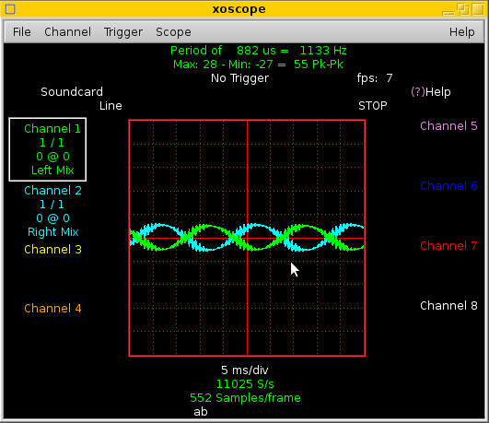This screenshot has height=423, width=489.
Task: Select Channel 5
Action: tap(448, 126)
